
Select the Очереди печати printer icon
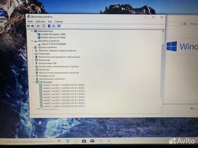coord(37,76)
